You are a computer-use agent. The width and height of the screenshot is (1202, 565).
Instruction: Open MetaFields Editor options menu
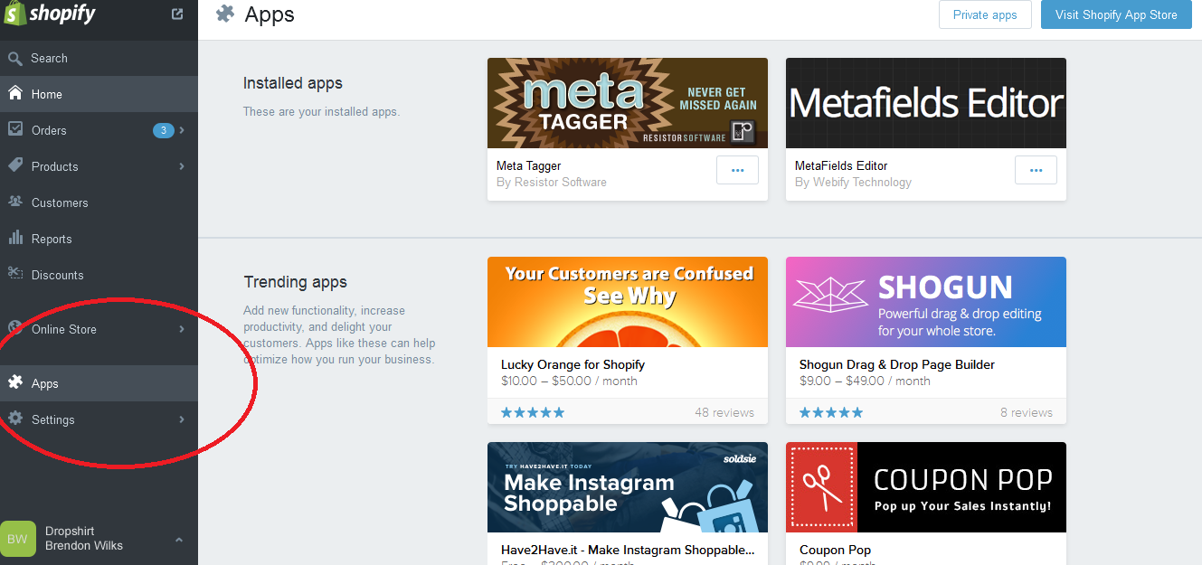1036,170
